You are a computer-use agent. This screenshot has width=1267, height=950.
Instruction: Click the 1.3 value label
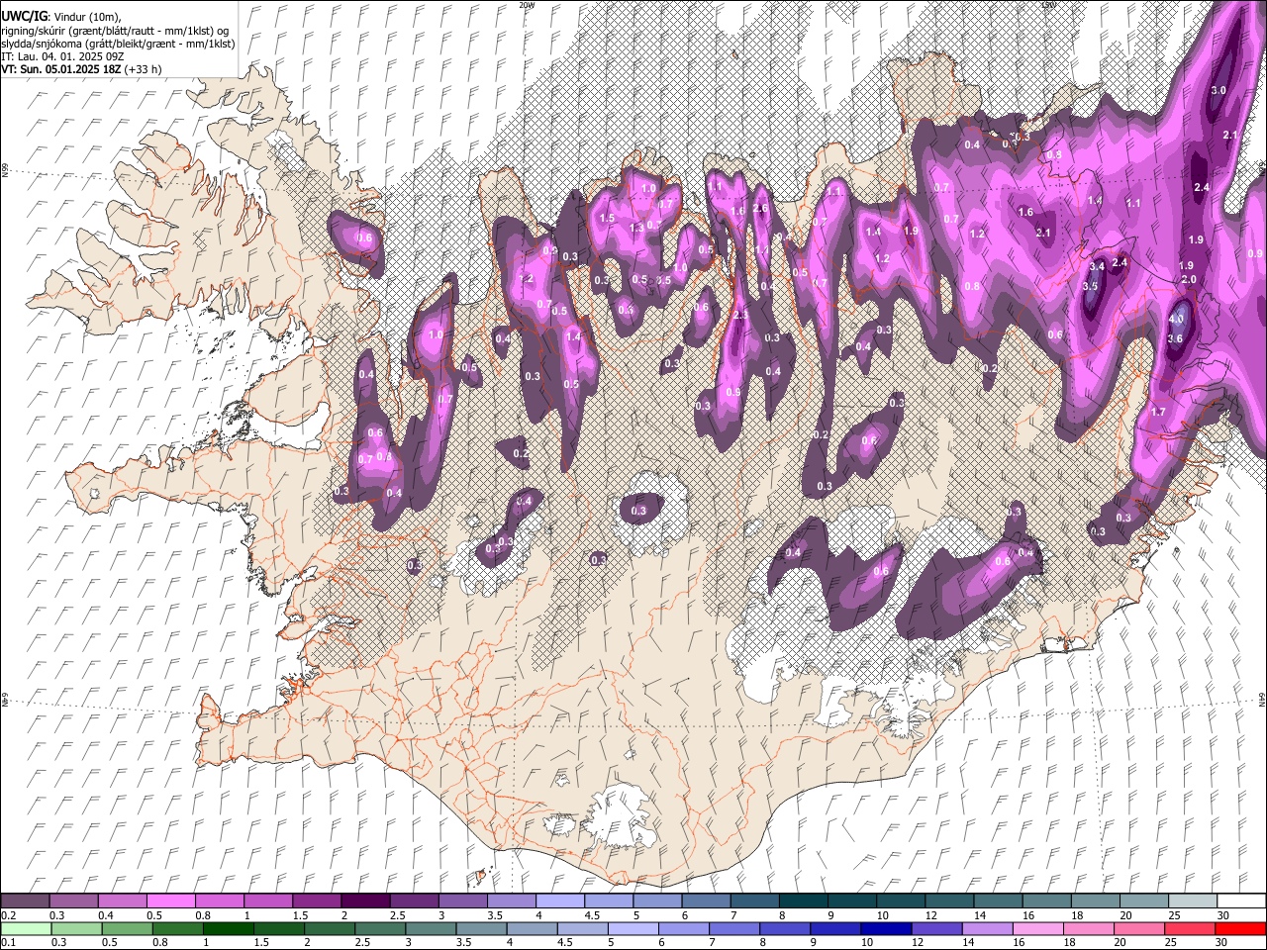click(x=637, y=228)
